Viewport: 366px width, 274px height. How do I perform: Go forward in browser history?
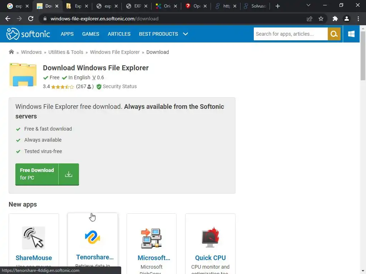pos(19,19)
